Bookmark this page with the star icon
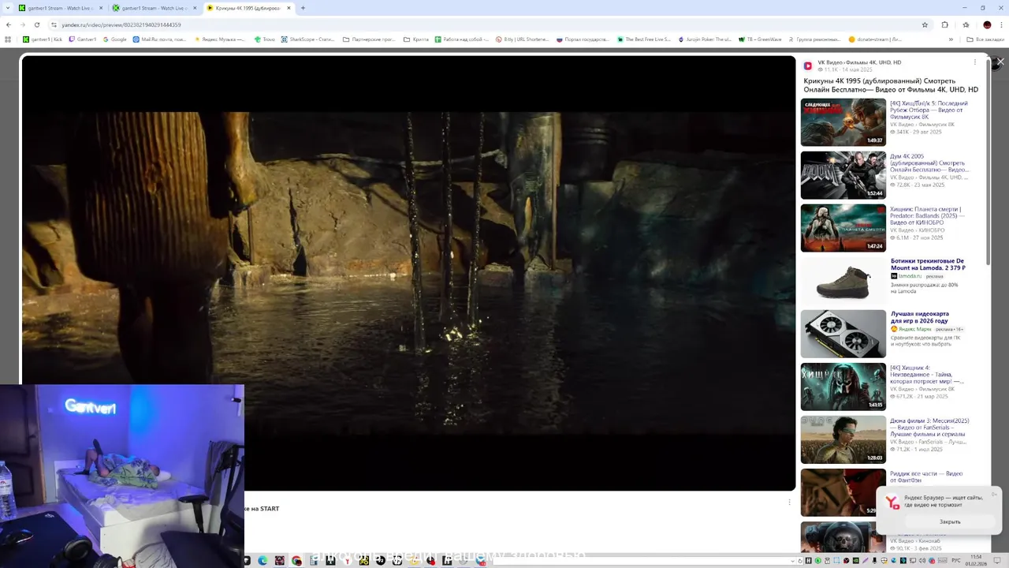Viewport: 1009px width, 568px height. 925,24
